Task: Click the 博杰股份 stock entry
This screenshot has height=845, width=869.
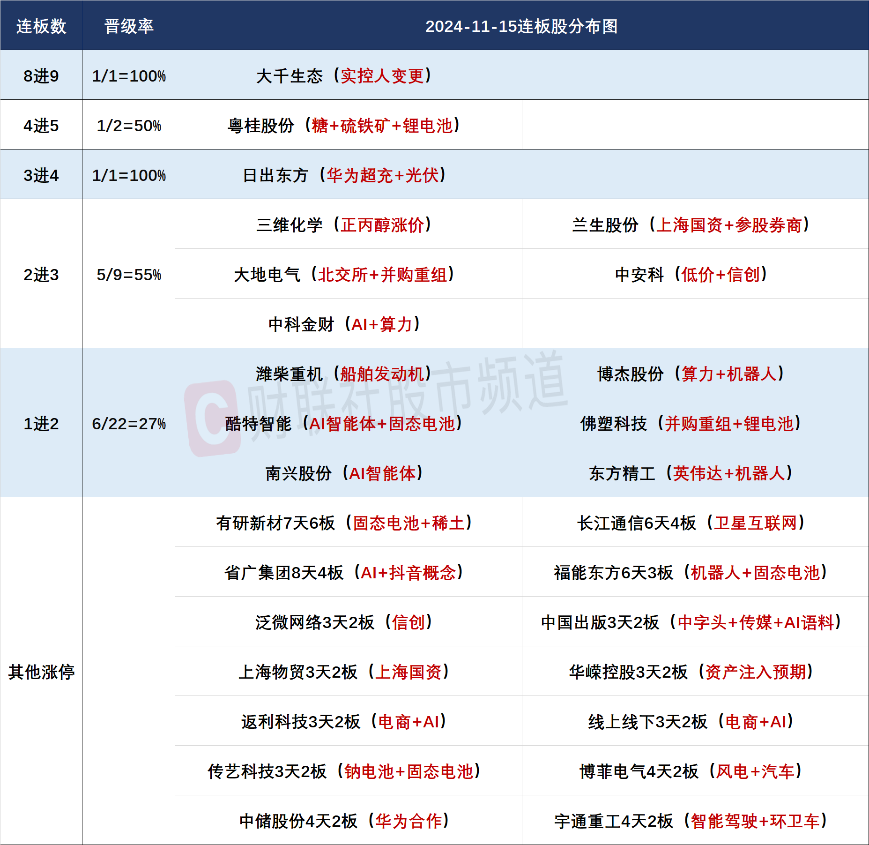Action: (691, 374)
